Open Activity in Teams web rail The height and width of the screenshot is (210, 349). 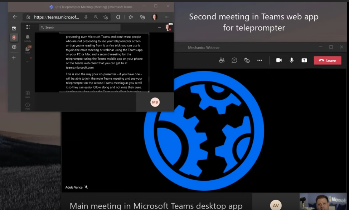[x=28, y=38]
